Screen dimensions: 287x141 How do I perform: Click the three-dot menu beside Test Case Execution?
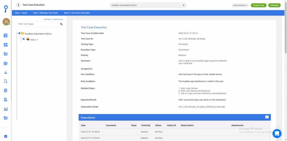pyautogui.click(x=18, y=5)
